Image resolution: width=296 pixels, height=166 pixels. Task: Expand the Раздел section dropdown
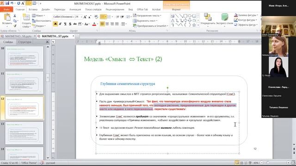(39, 26)
